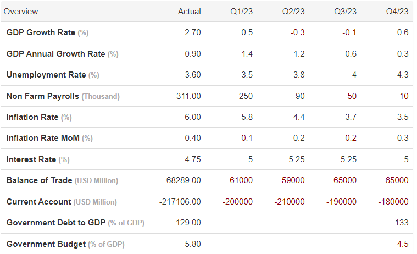This screenshot has height=254, width=417.
Task: Select the GDP Growth Rate Q2/23 value -0.3
Action: (x=298, y=32)
